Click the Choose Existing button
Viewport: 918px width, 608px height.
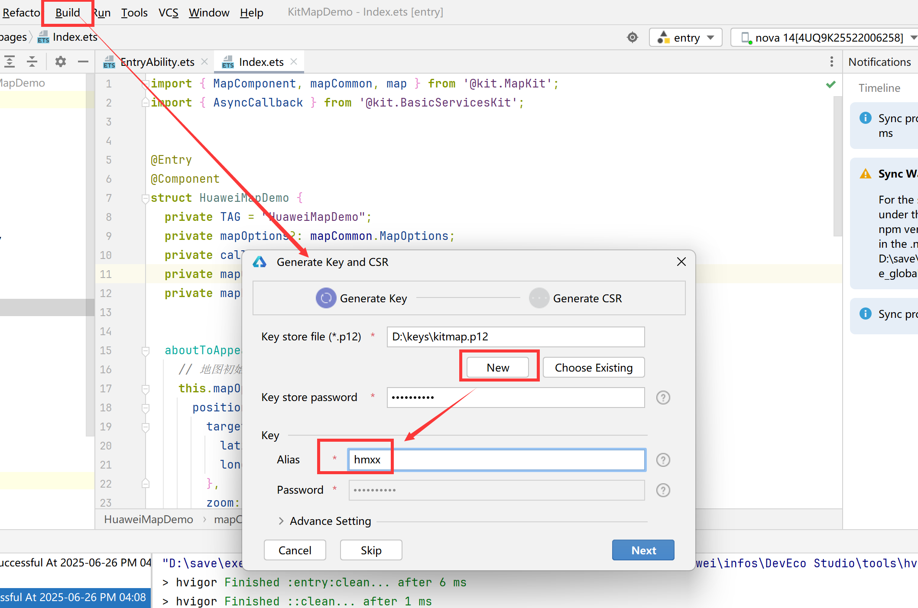pos(594,368)
